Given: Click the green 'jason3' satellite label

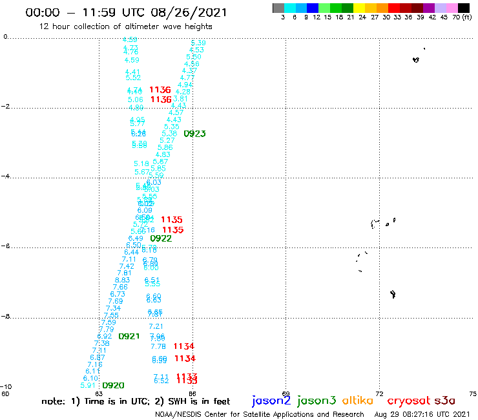Looking at the screenshot, I should click(317, 401).
